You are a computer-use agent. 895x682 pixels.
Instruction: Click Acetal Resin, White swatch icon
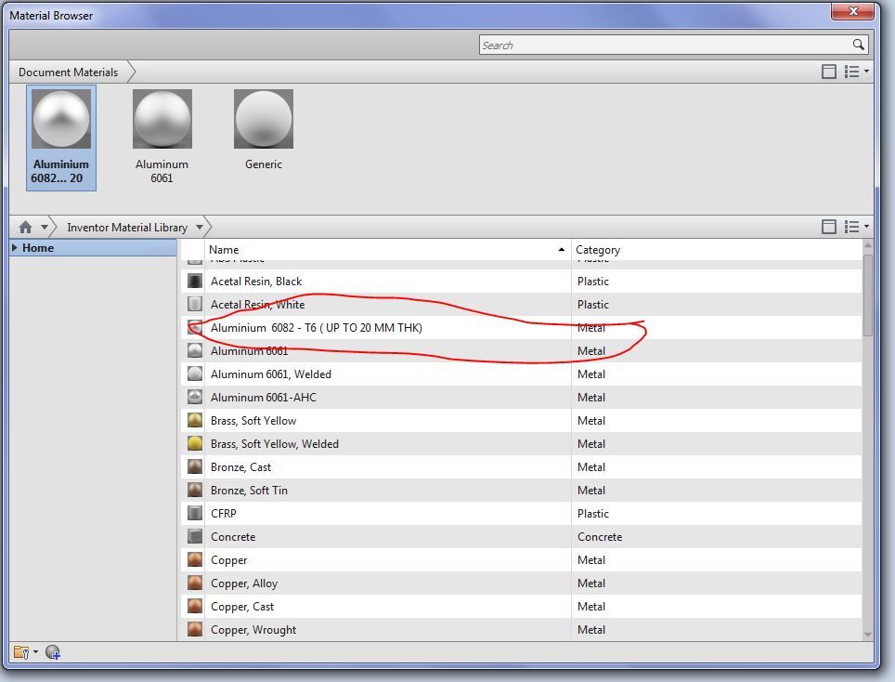tap(195, 304)
